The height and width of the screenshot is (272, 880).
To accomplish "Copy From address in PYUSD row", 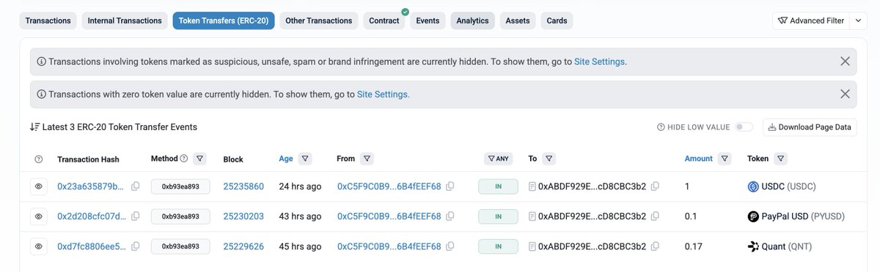I will click(450, 216).
